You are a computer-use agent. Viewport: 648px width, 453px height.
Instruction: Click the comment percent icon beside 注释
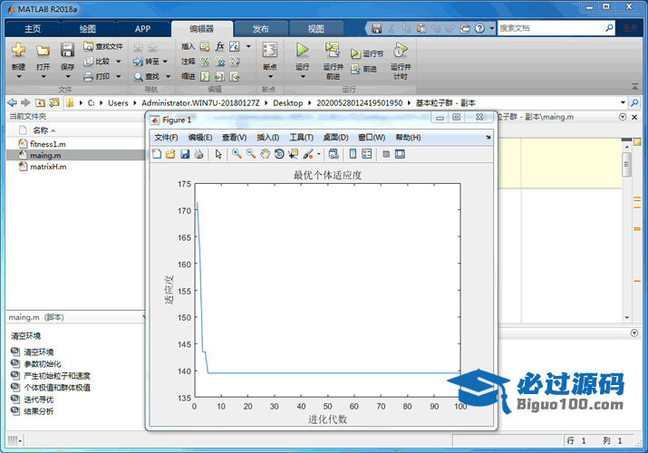[205, 62]
